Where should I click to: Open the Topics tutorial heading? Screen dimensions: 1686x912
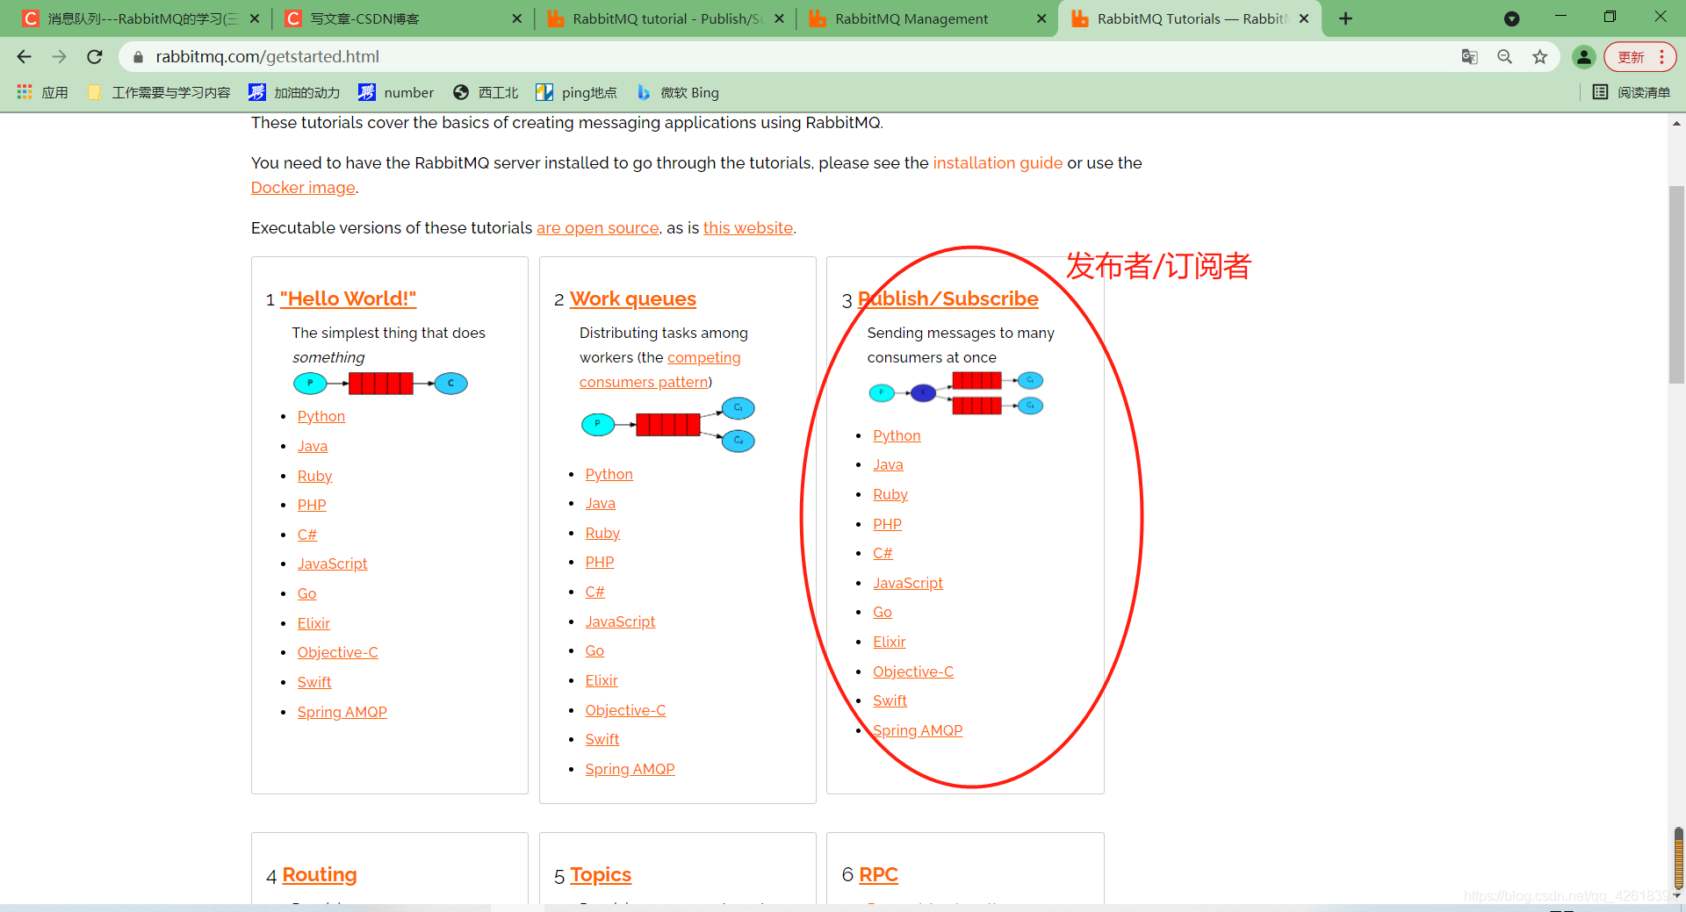coord(601,875)
